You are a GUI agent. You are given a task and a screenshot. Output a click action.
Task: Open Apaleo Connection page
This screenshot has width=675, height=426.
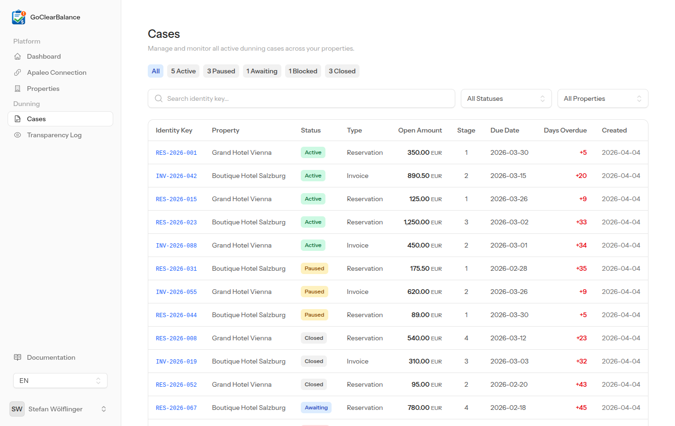click(x=60, y=72)
